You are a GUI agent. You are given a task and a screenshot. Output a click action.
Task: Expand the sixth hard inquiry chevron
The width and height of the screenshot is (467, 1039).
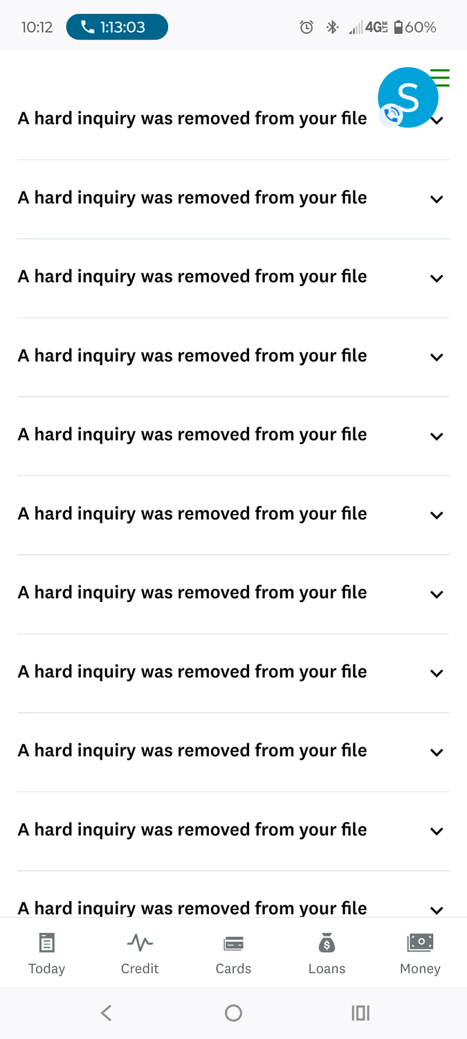437,515
